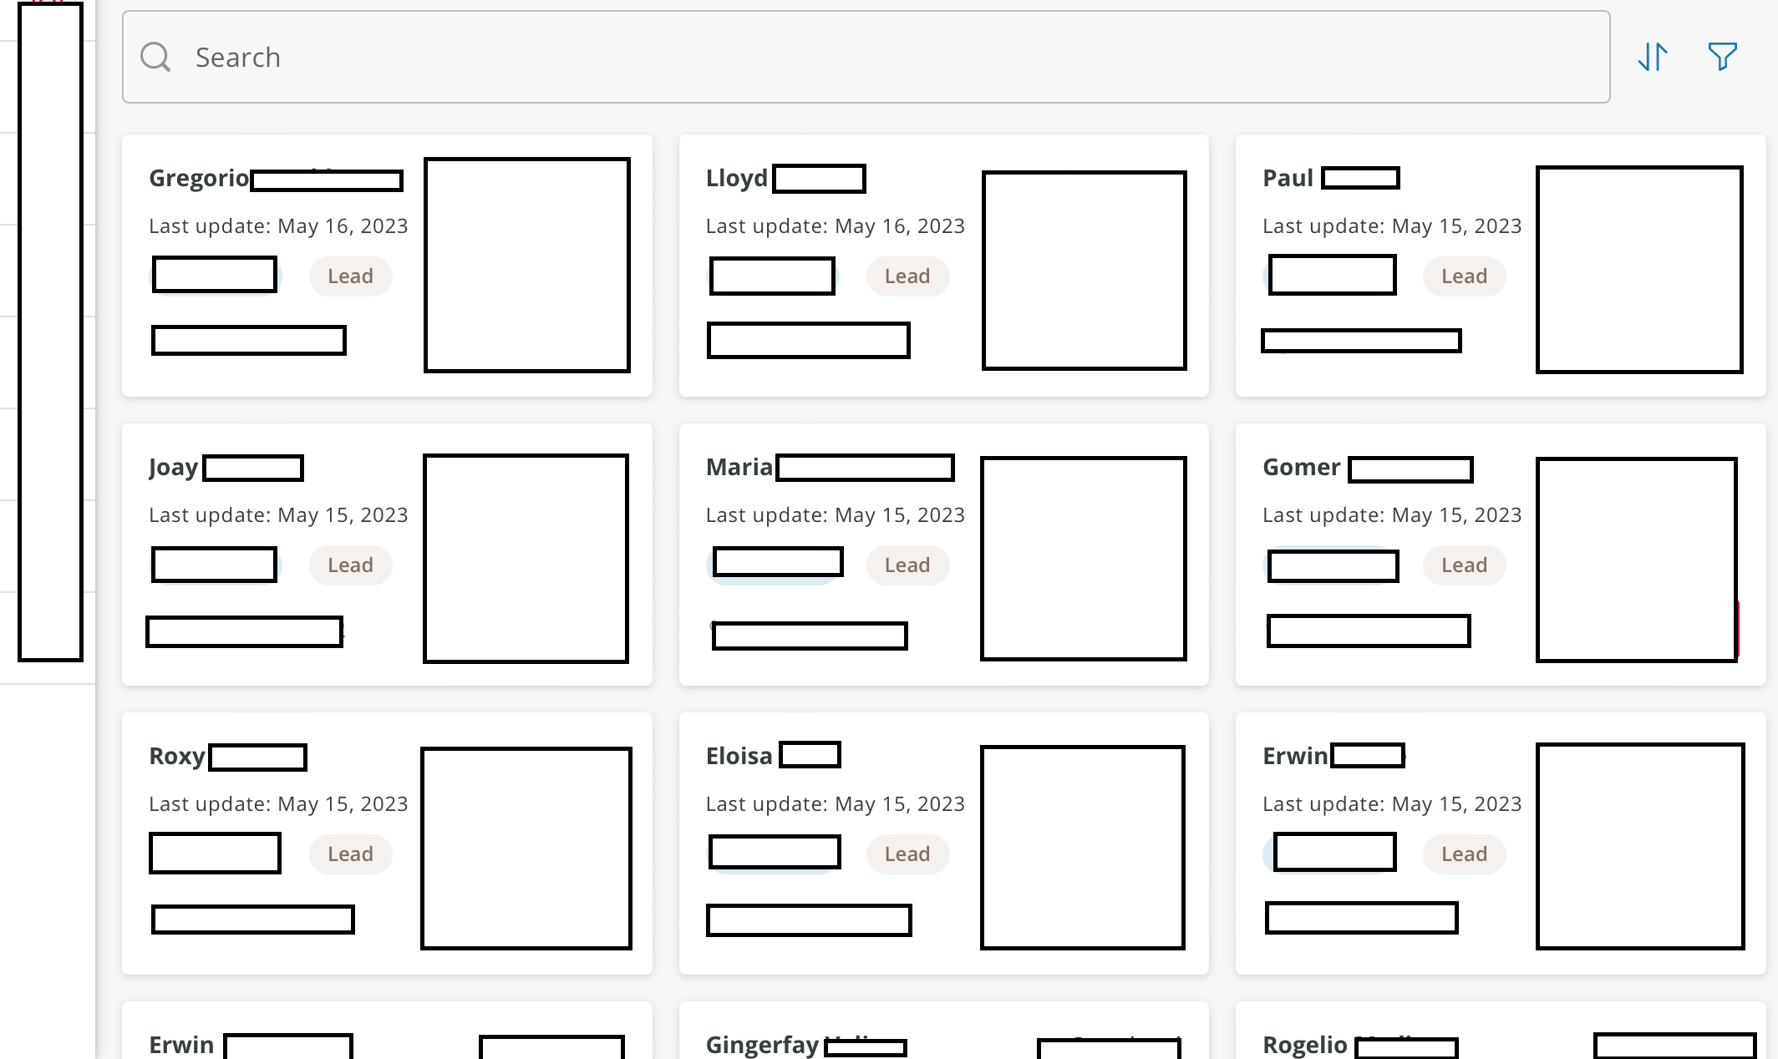Open Gregorio's contact card name
This screenshot has width=1778, height=1059.
[x=199, y=178]
